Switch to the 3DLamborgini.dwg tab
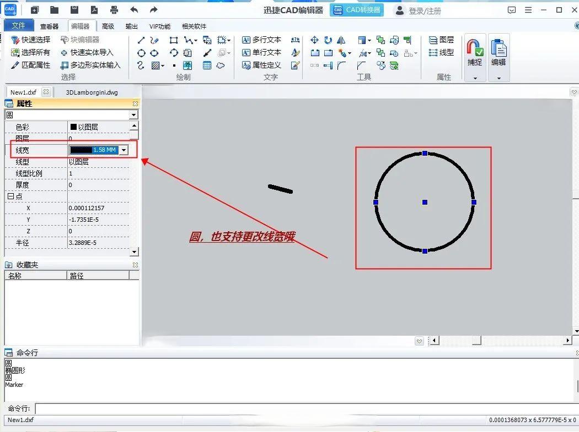Image resolution: width=579 pixels, height=432 pixels. click(92, 92)
